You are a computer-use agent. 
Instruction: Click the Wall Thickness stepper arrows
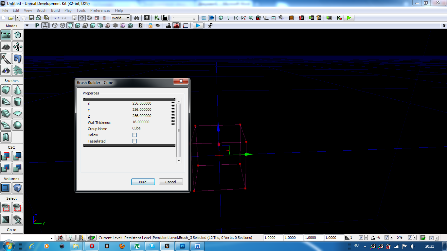tap(173, 122)
